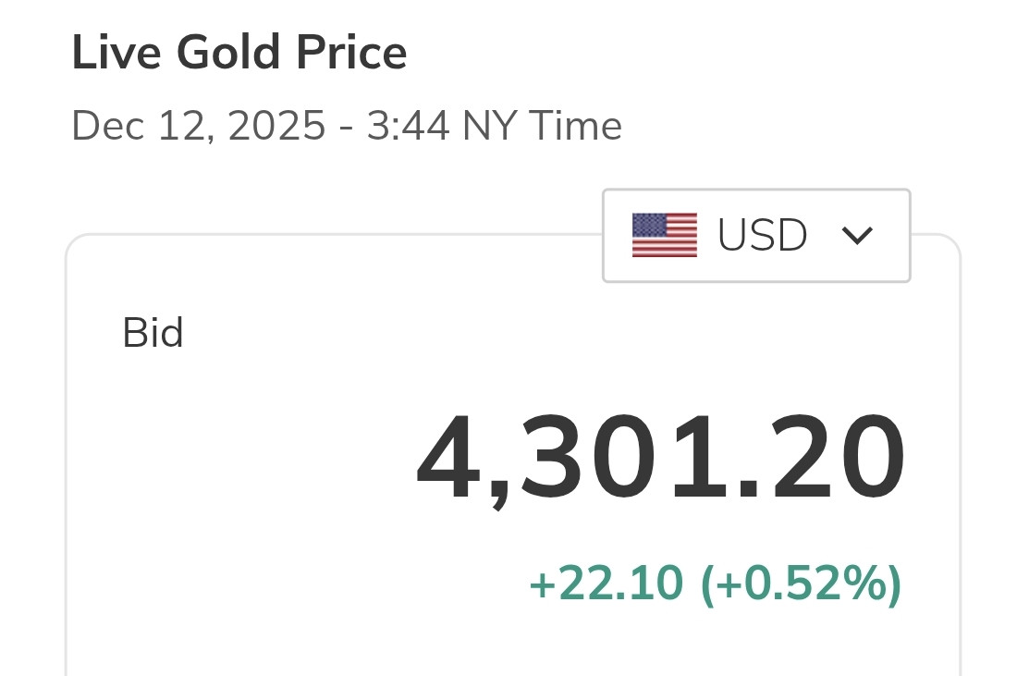Click the NY Time label
Screen dimensions: 1017x676
coord(542,126)
